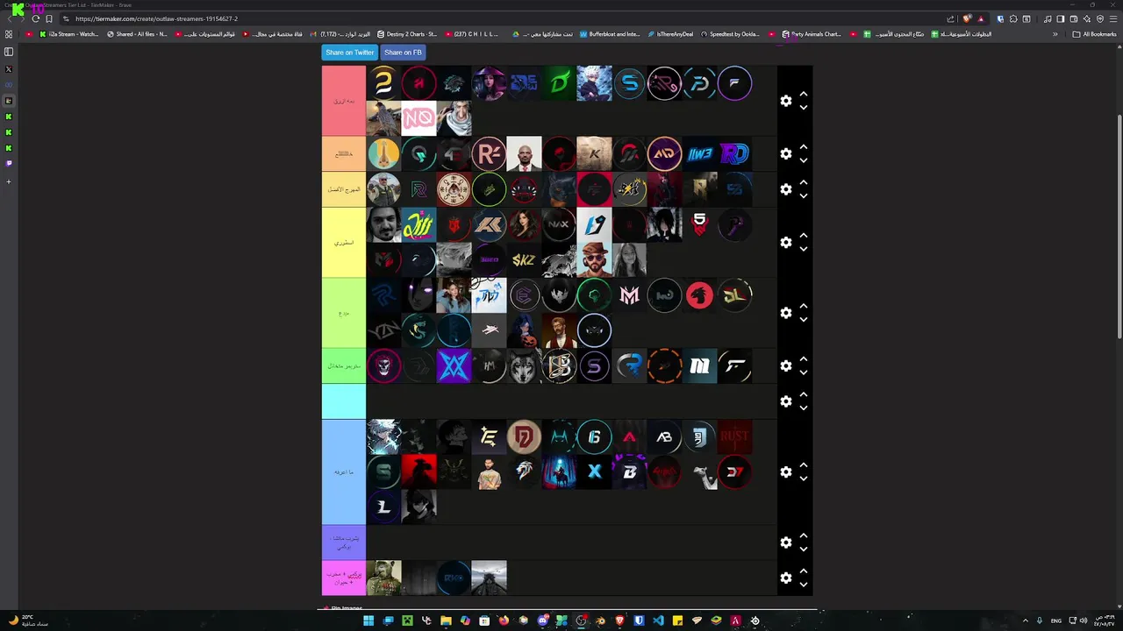Open settings gear for المهرج الافضل tier
Image resolution: width=1123 pixels, height=631 pixels.
click(786, 189)
